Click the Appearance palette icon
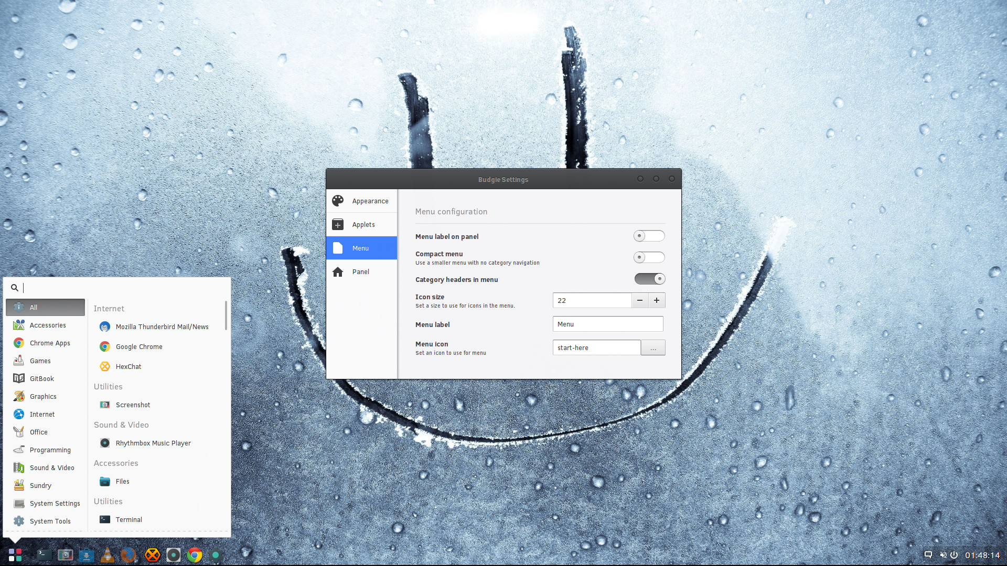Viewport: 1007px width, 566px height. [338, 201]
